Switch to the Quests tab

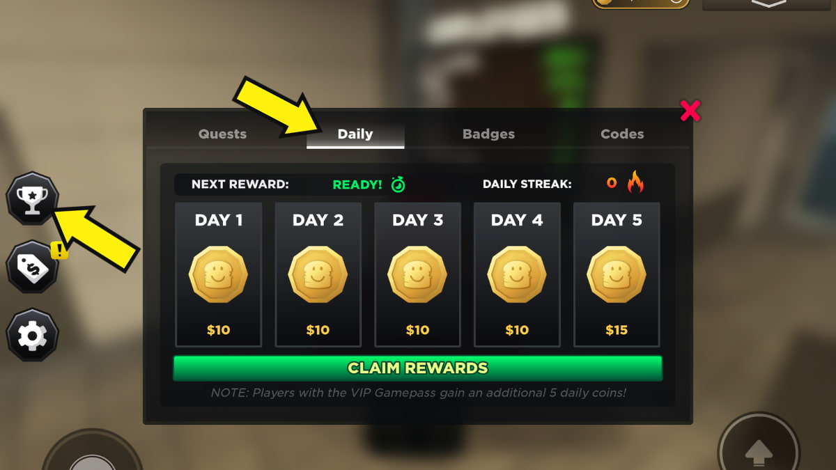pos(222,134)
